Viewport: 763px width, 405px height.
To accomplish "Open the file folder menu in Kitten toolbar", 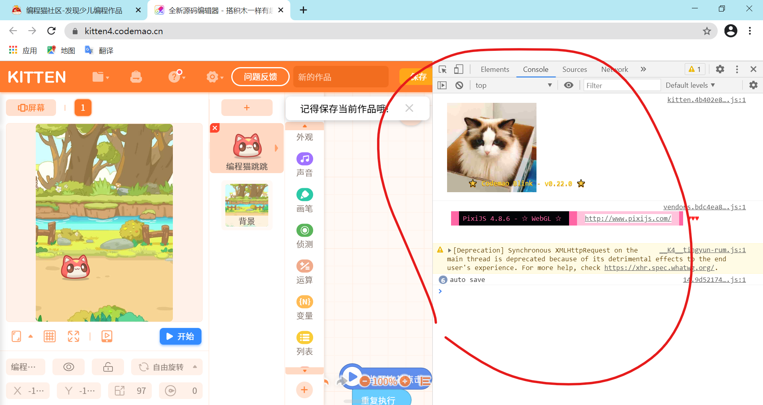I will pyautogui.click(x=100, y=77).
